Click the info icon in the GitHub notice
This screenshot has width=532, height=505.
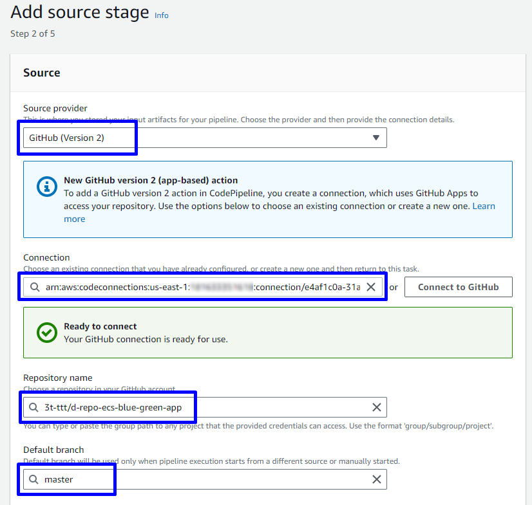(x=46, y=187)
